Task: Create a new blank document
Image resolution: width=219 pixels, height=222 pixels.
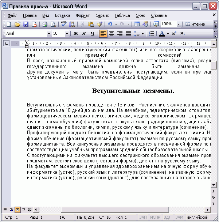Action: 9,24
